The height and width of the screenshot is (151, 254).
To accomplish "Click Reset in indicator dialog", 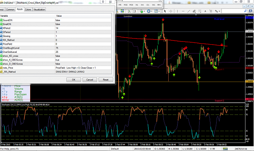I will [106, 80].
